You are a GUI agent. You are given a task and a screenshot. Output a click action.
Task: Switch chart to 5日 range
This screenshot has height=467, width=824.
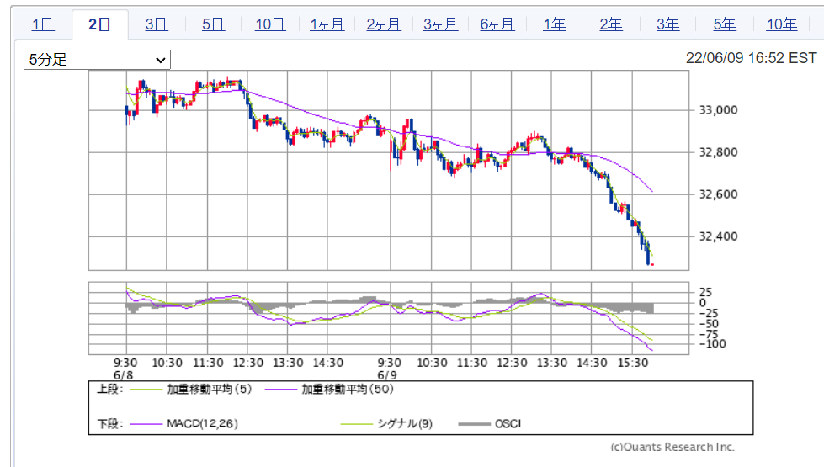[213, 24]
